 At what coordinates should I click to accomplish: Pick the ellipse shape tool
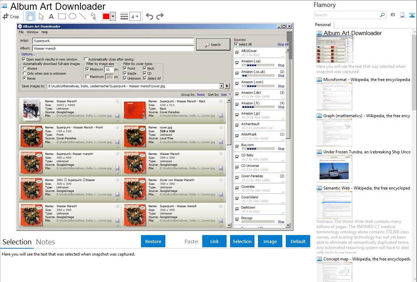point(72,16)
